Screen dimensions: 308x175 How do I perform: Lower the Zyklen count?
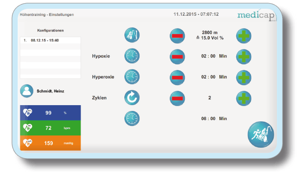pyautogui.click(x=177, y=98)
